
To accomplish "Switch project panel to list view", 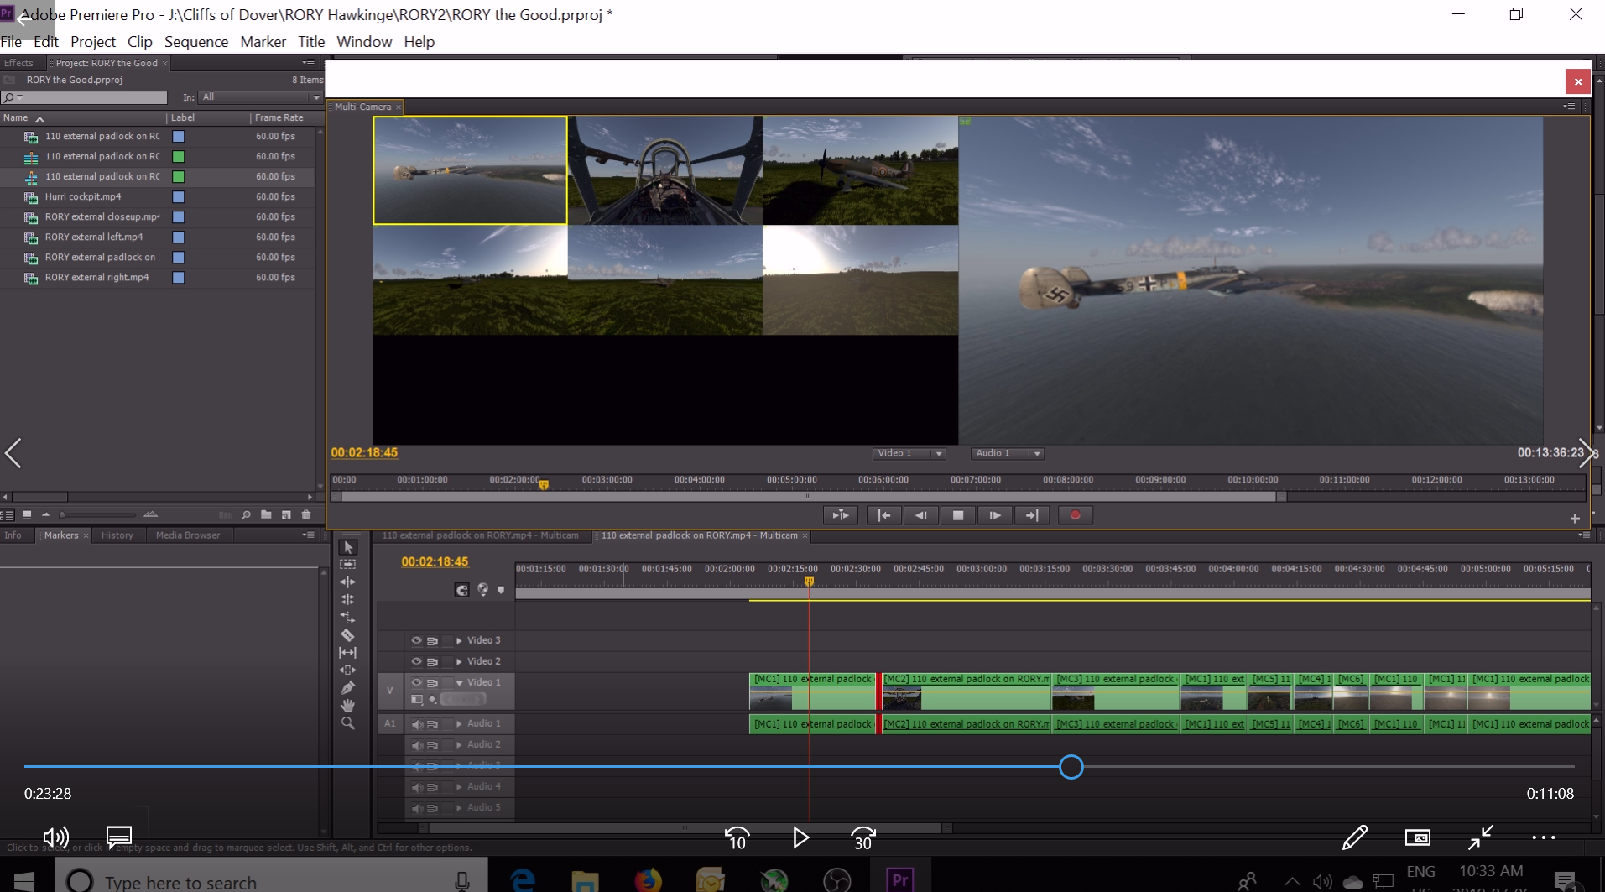I will point(8,514).
